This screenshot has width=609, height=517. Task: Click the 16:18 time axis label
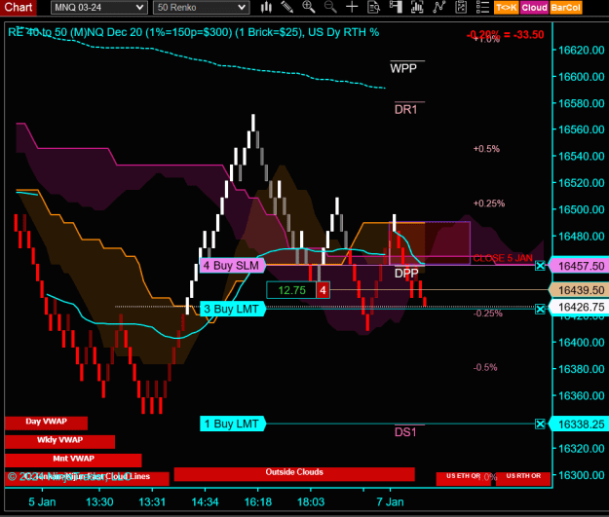[x=258, y=502]
